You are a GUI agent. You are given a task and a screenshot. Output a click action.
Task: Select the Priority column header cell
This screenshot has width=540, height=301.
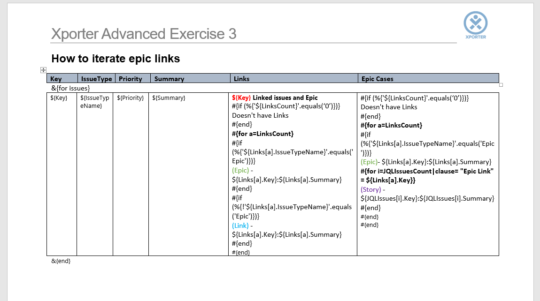(131, 79)
